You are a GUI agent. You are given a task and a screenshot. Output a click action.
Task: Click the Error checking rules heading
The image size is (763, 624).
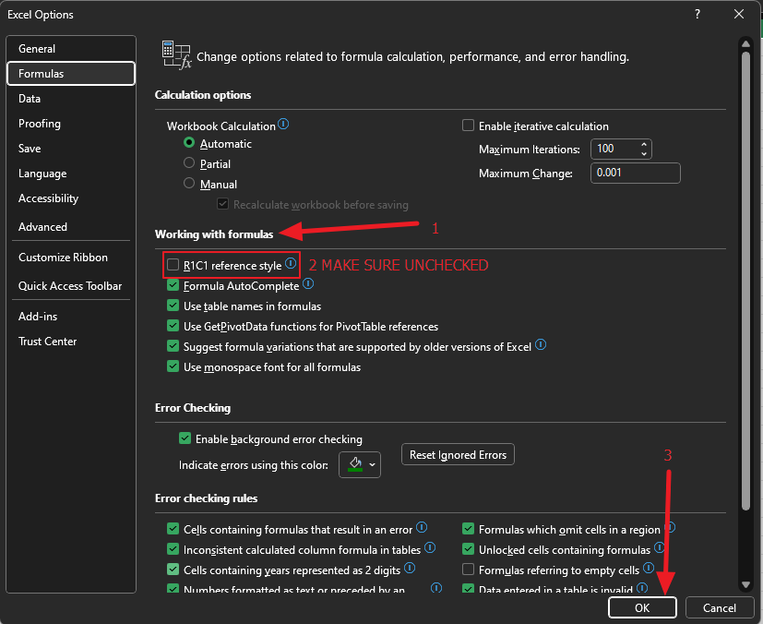pyautogui.click(x=207, y=498)
